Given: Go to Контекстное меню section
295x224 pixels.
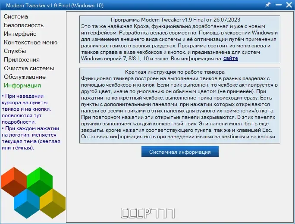Looking at the screenshot, I should coord(31,43).
